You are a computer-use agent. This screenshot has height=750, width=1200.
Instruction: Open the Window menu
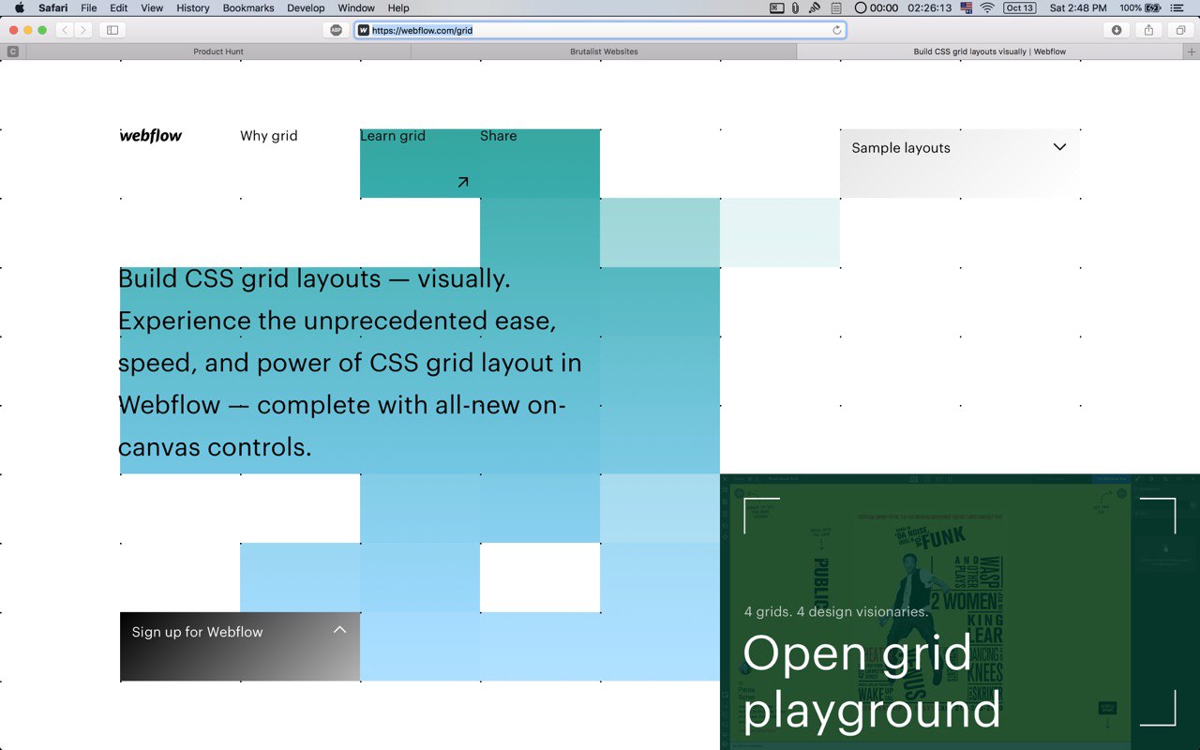tap(356, 7)
